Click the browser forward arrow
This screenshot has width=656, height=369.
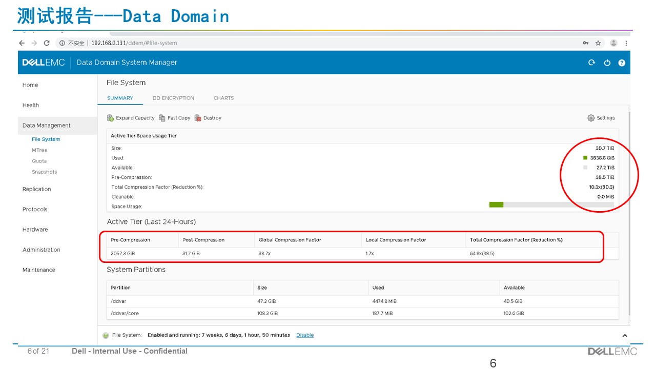click(x=34, y=43)
